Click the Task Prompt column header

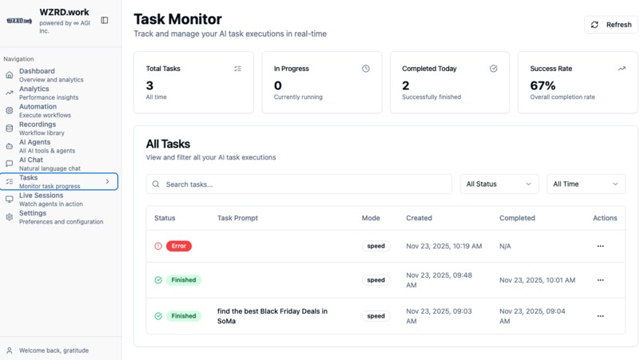click(x=237, y=218)
